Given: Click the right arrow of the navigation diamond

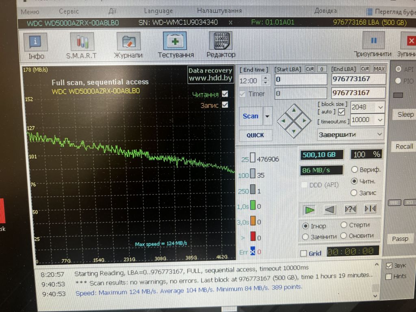Looking at the screenshot, I should (304, 120).
